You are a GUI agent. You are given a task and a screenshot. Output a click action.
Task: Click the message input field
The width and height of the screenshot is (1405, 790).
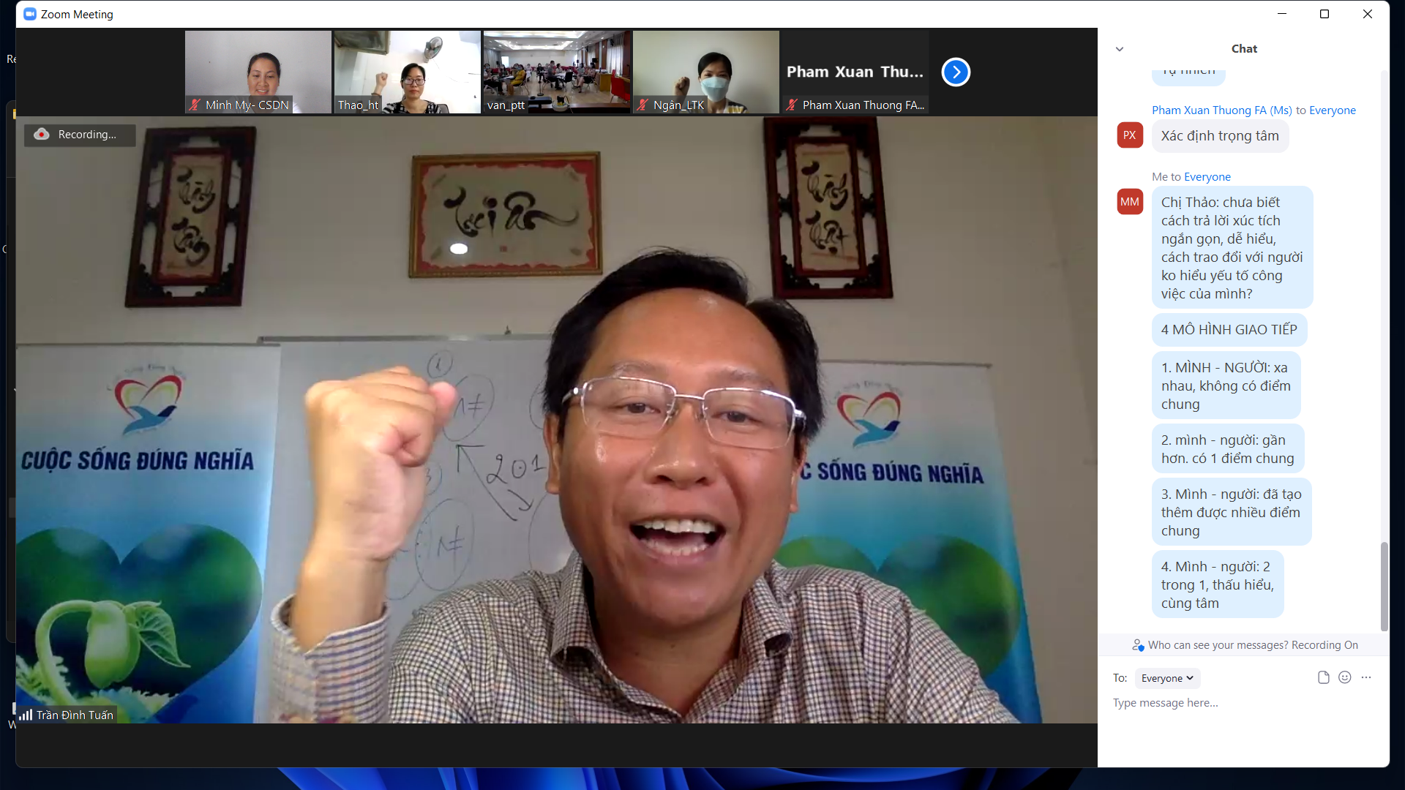click(x=1244, y=703)
